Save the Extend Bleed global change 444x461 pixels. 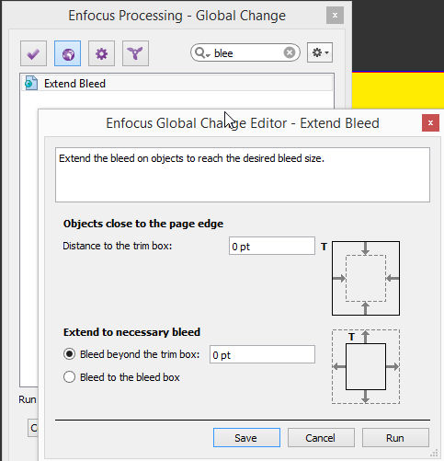point(246,438)
